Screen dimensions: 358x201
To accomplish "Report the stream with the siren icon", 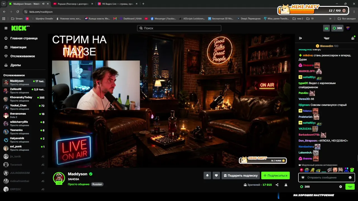I will 286,185.
